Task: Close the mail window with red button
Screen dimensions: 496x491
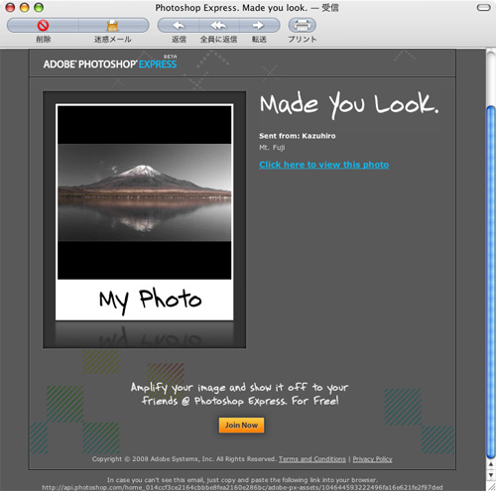Action: pos(10,7)
